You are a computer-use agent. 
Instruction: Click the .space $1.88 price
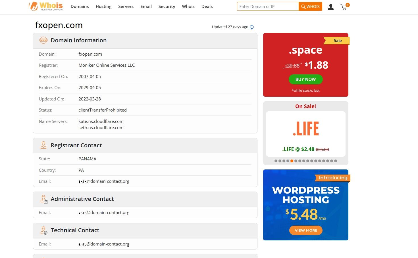pos(317,65)
